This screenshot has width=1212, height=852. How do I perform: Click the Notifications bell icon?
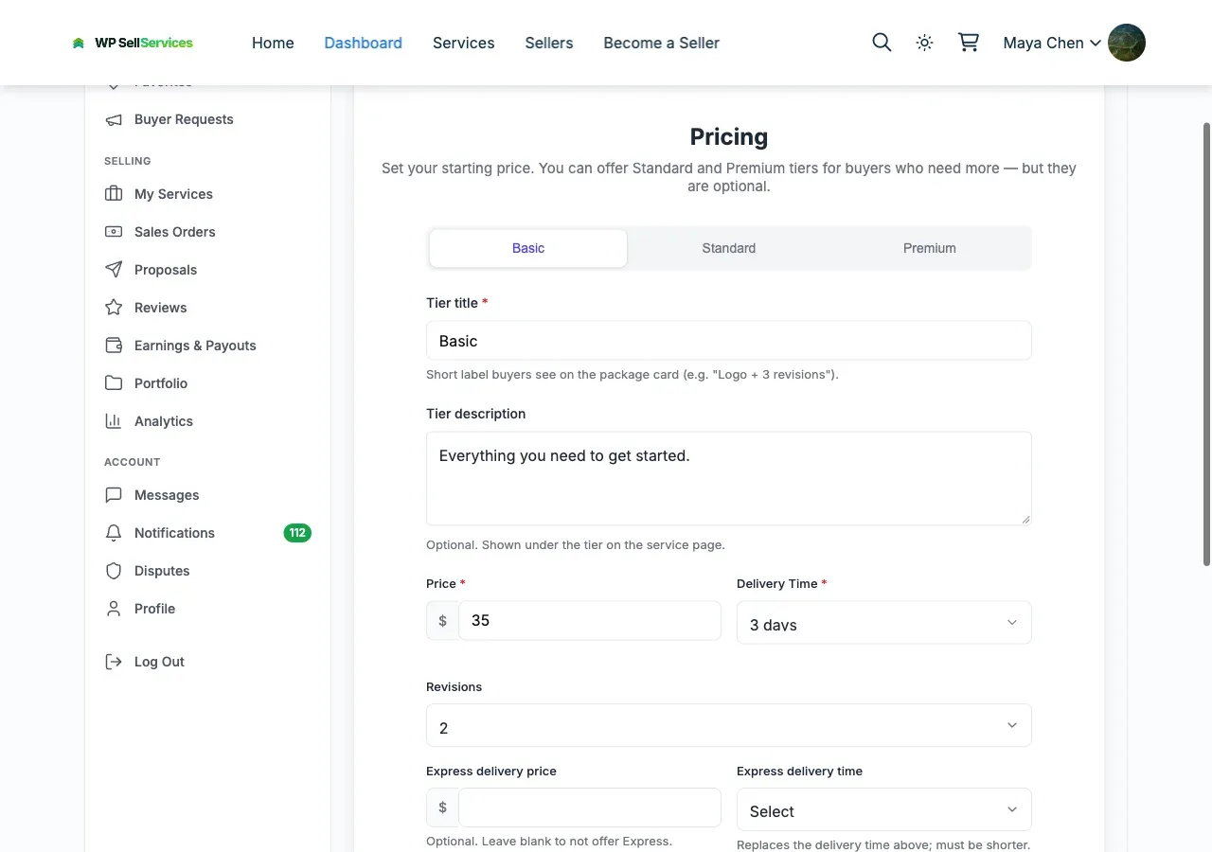[x=114, y=533]
